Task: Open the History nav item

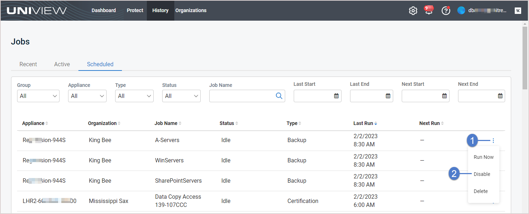Action: click(x=160, y=10)
